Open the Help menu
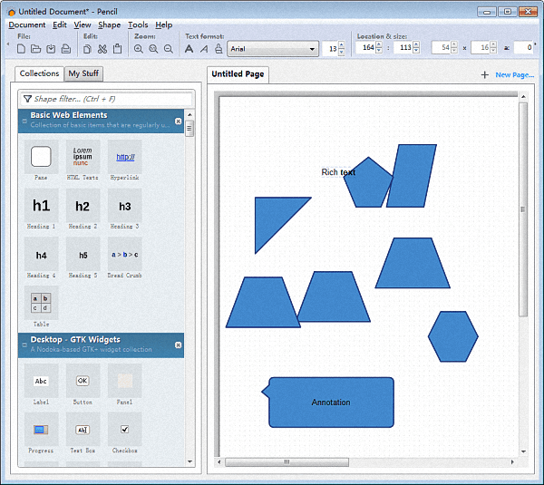Screen dimensions: 544x485 click(164, 25)
